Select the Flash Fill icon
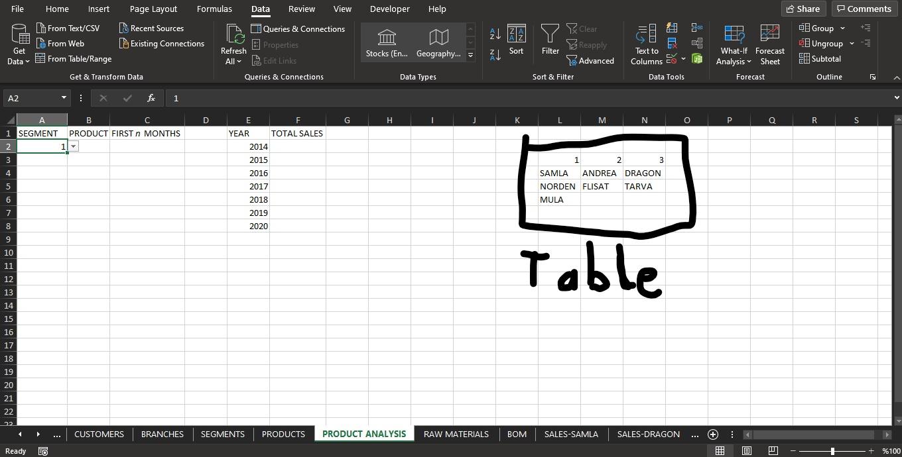Image resolution: width=902 pixels, height=457 pixels. coord(672,28)
